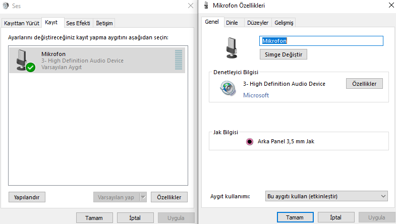Click the Mikrofon name text field
The image size is (396, 224).
[321, 41]
